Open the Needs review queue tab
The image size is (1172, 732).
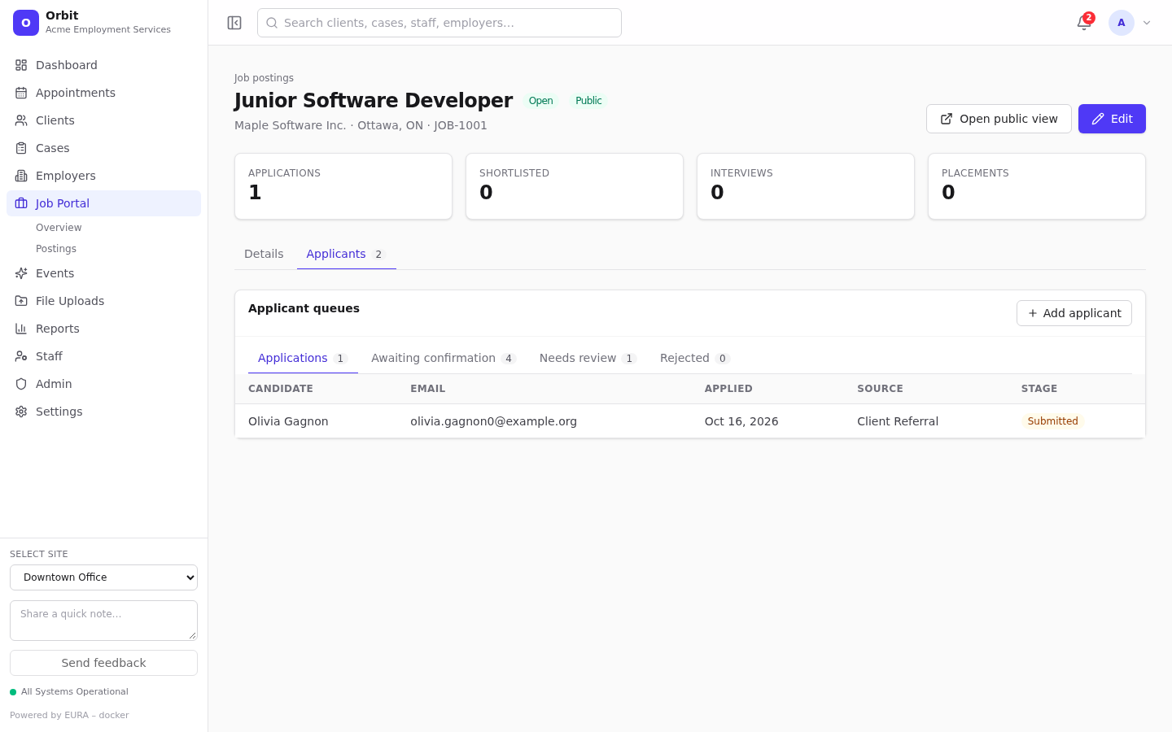588,358
